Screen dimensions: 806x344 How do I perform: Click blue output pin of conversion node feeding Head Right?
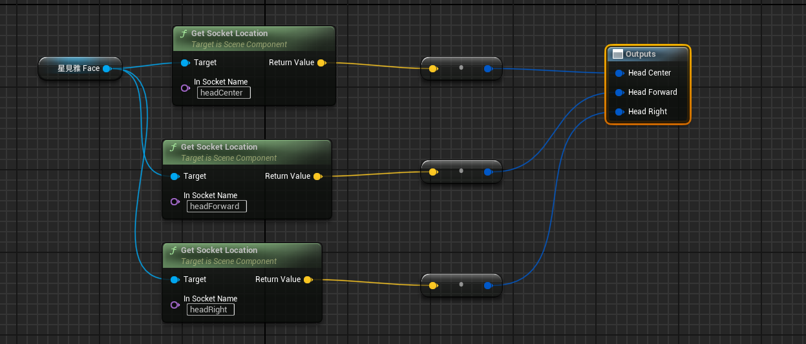coord(488,284)
